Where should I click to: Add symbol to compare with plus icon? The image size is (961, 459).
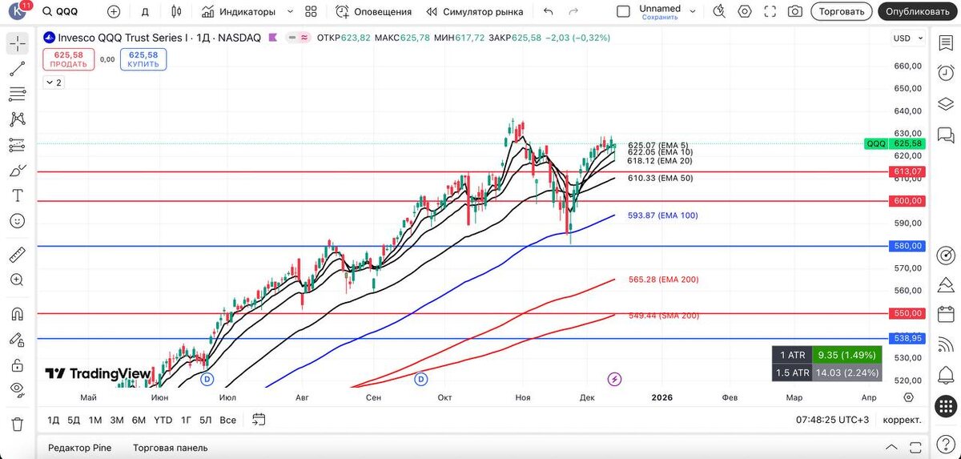(114, 12)
